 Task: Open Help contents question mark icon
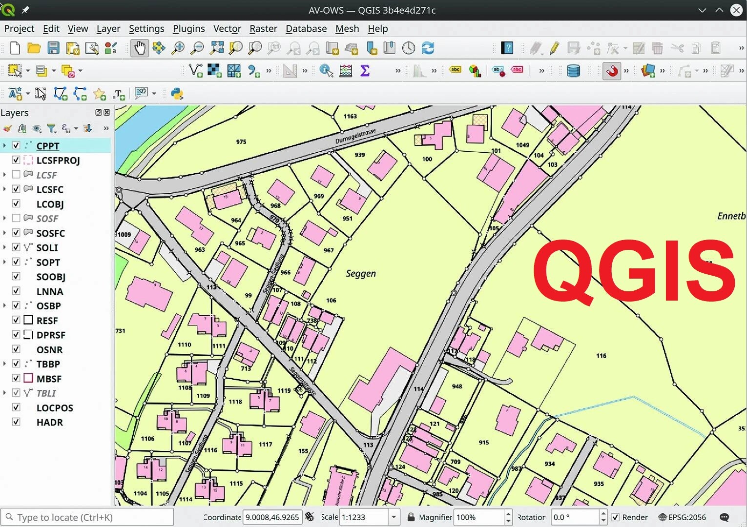pos(507,48)
